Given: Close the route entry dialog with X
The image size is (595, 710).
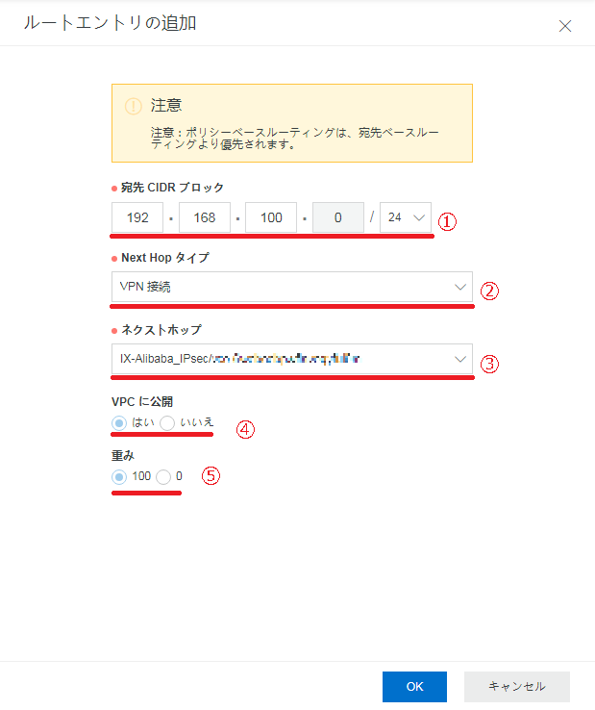Looking at the screenshot, I should coord(565,26).
